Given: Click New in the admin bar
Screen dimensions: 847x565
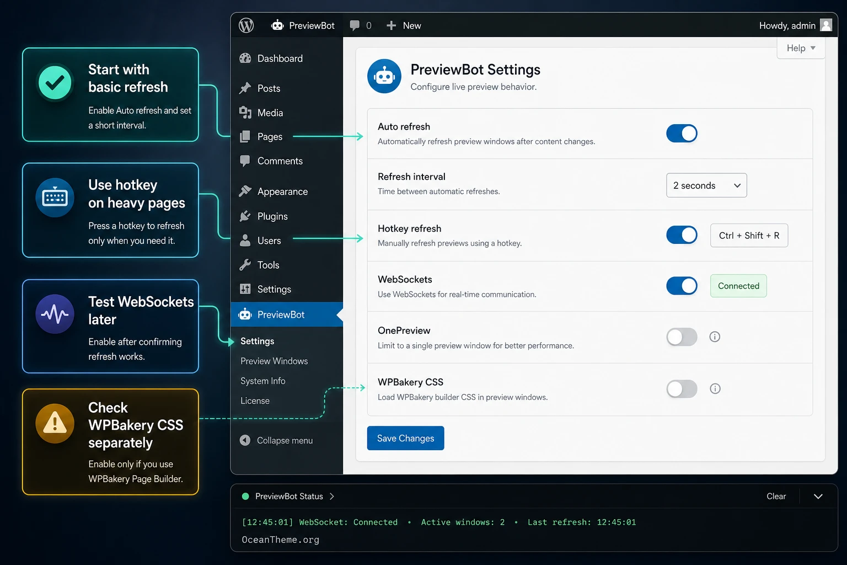Looking at the screenshot, I should 412,25.
